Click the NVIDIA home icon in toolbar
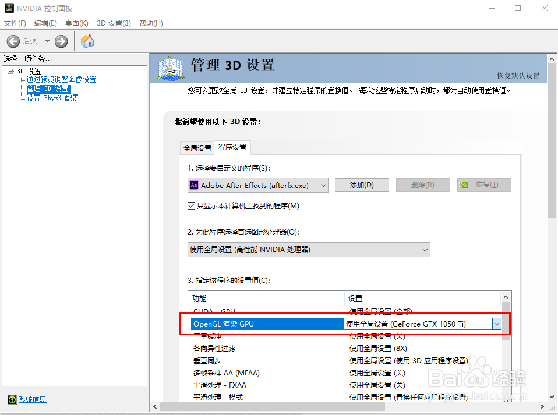 [x=87, y=41]
